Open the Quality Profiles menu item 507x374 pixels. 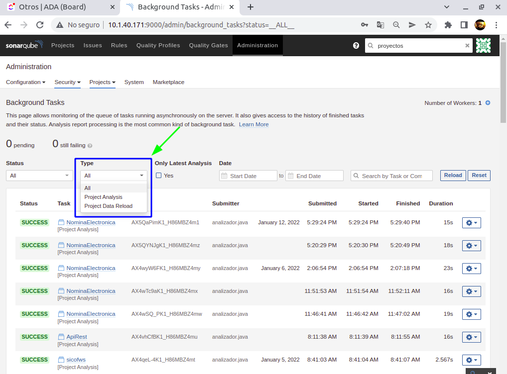point(158,45)
